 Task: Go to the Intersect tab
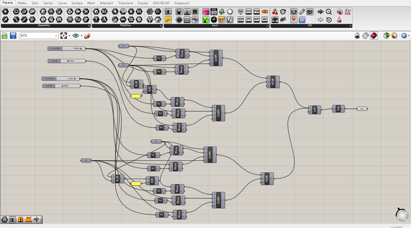point(107,3)
